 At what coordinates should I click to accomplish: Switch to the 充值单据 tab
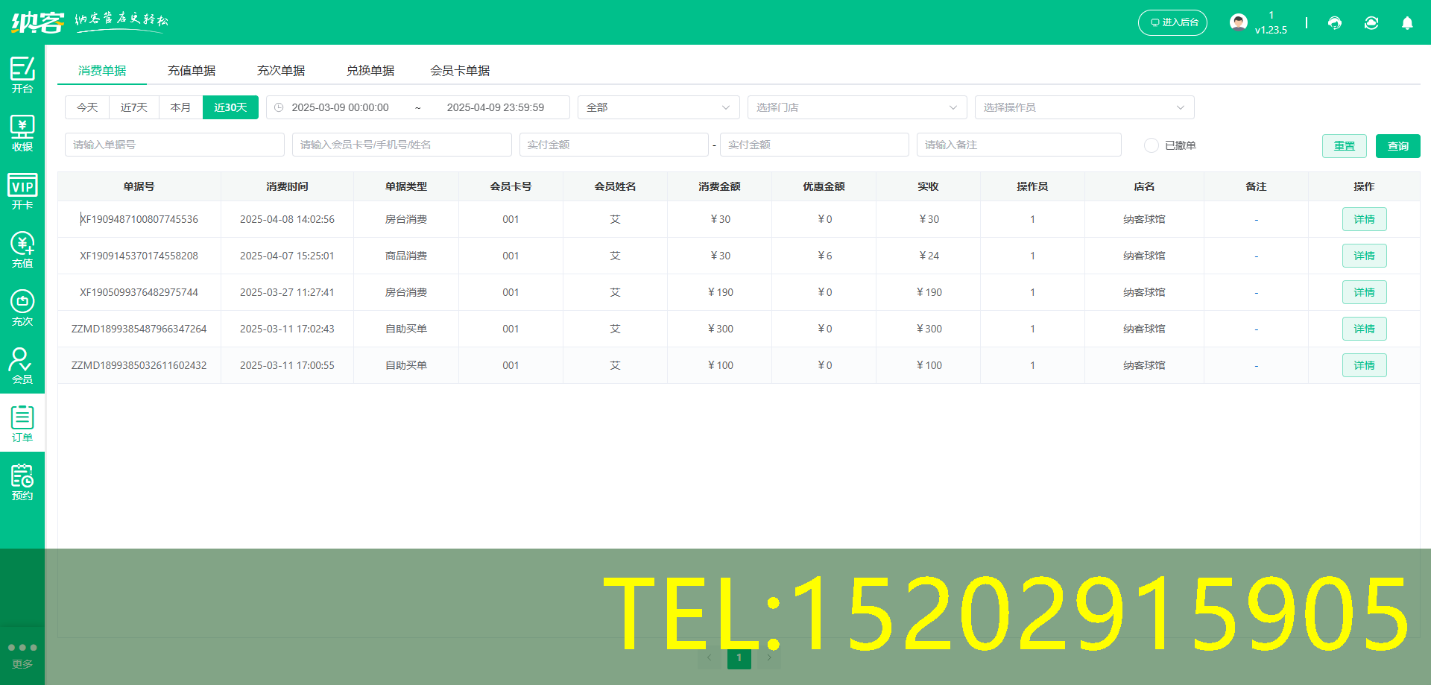[x=192, y=70]
